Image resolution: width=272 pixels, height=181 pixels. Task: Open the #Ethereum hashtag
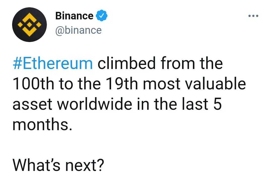53,63
